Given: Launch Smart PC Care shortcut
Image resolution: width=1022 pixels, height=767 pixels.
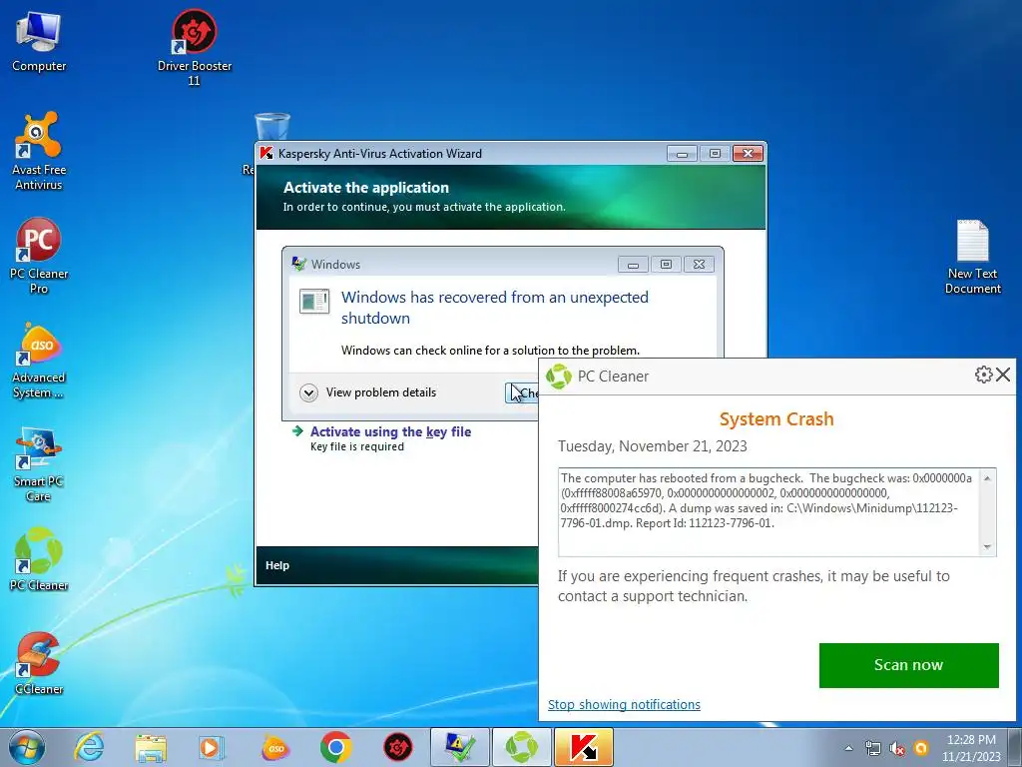Looking at the screenshot, I should click(39, 464).
